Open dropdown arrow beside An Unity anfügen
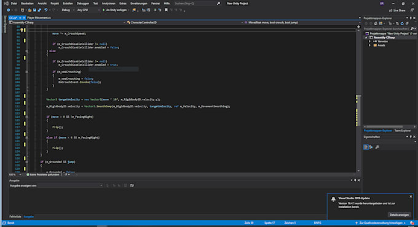The image size is (418, 227). pyautogui.click(x=128, y=10)
